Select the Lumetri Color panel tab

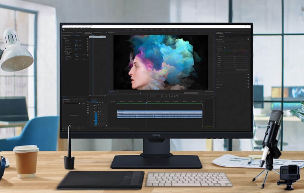pos(219,32)
